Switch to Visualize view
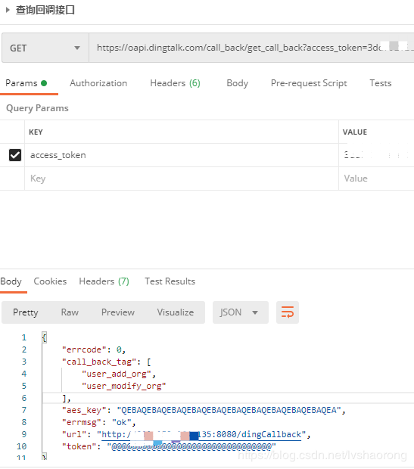 176,312
